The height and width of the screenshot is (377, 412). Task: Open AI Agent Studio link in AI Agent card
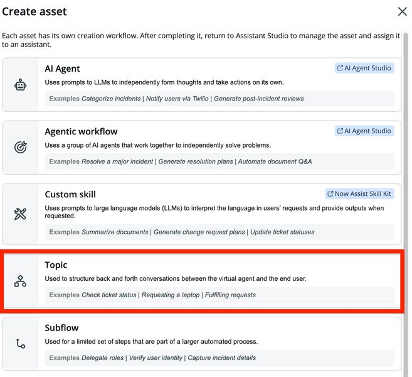[364, 68]
